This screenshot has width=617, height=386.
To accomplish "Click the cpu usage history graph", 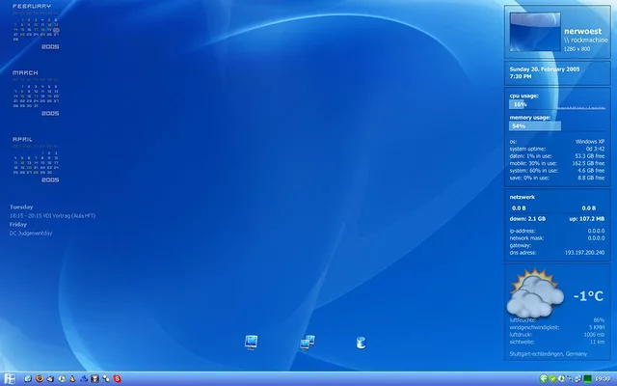I will [x=580, y=105].
